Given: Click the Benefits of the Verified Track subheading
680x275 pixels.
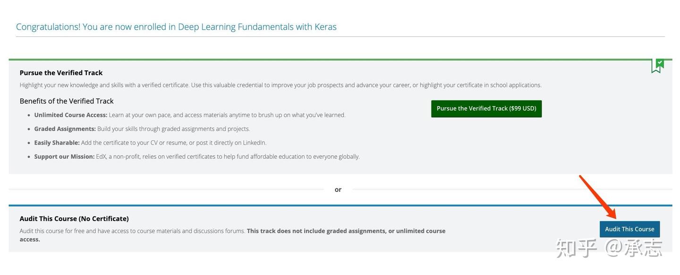Looking at the screenshot, I should [67, 101].
